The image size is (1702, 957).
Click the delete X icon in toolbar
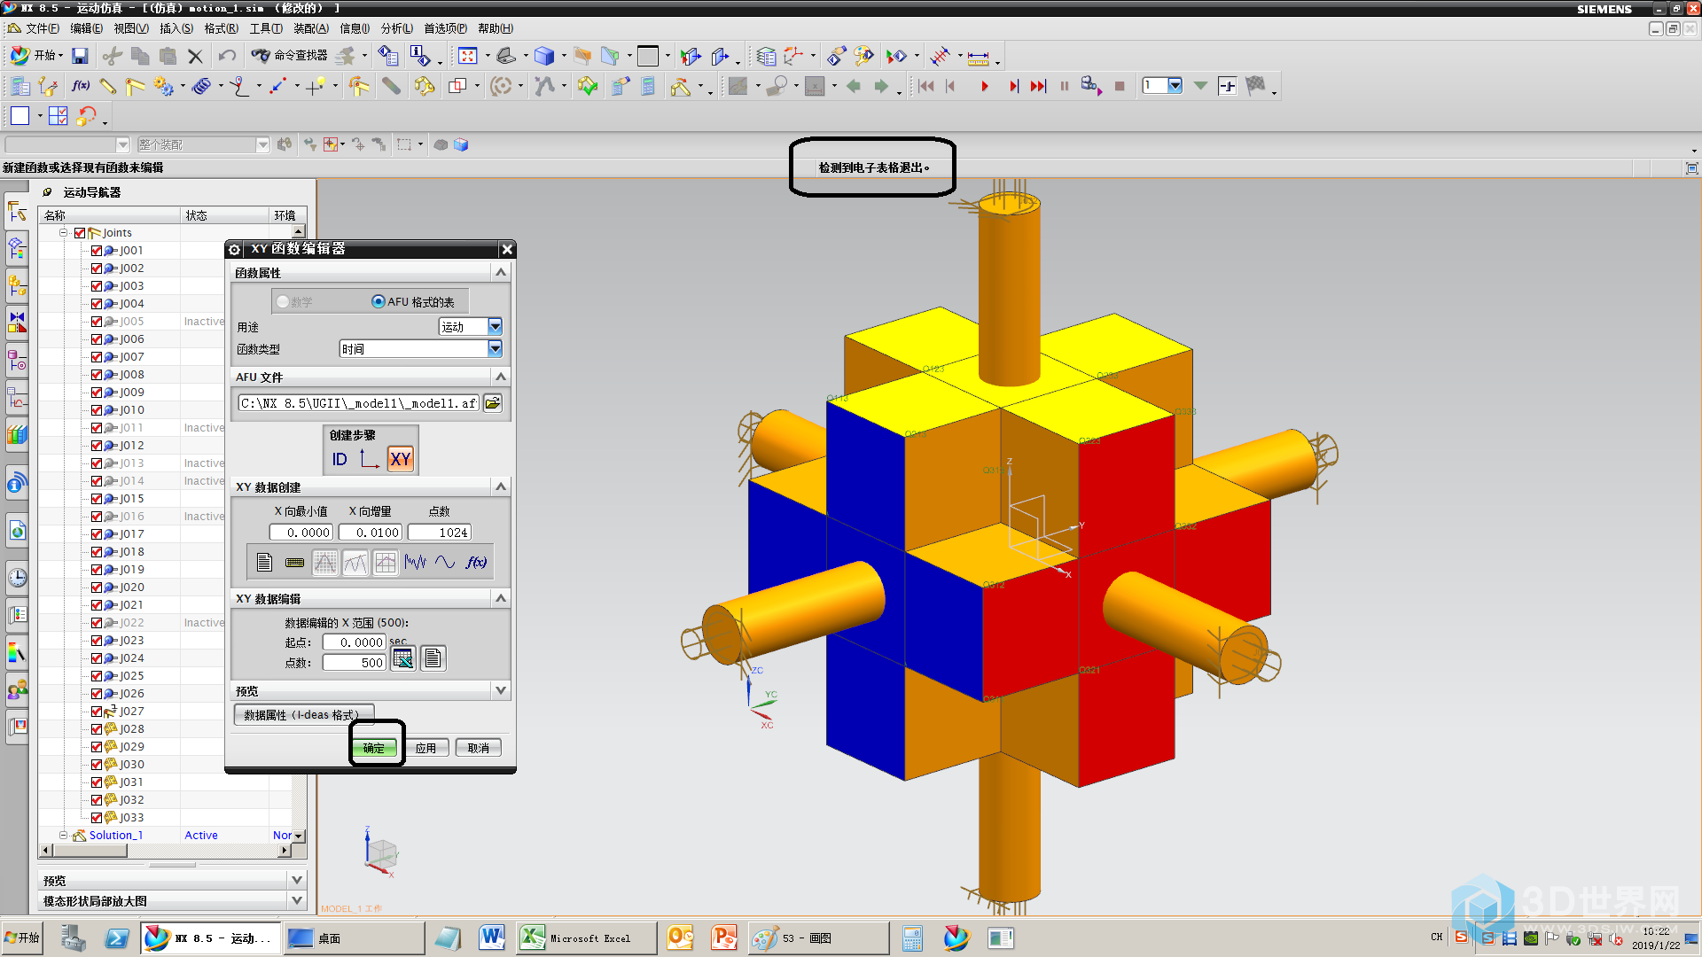coord(196,57)
